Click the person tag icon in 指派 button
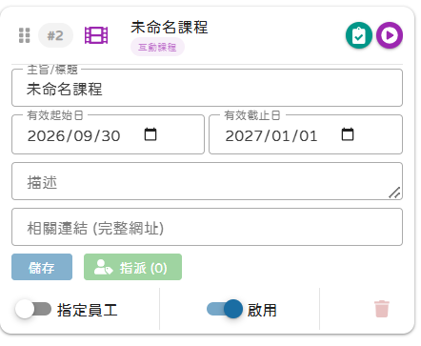 (x=103, y=267)
